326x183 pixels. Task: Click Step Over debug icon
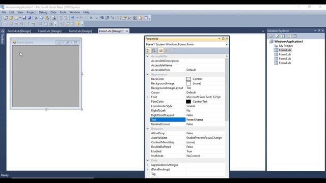point(107,18)
